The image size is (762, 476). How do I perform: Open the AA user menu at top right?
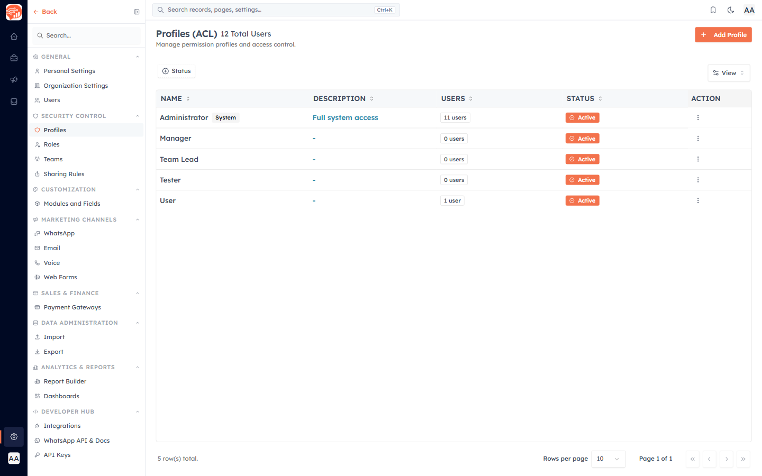[x=749, y=10]
